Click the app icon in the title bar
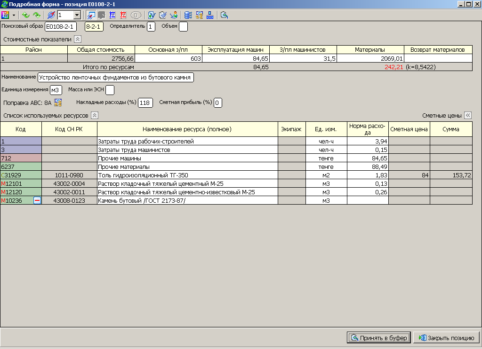This screenshot has width=482, height=349. tap(4, 4)
